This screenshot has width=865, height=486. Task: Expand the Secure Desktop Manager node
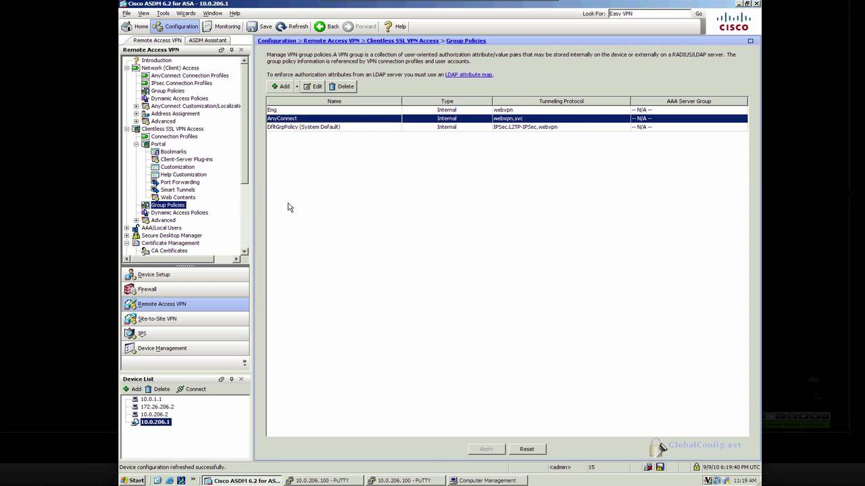coord(127,236)
